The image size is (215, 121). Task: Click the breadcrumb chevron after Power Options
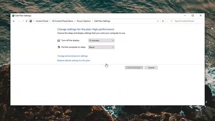[93, 21]
